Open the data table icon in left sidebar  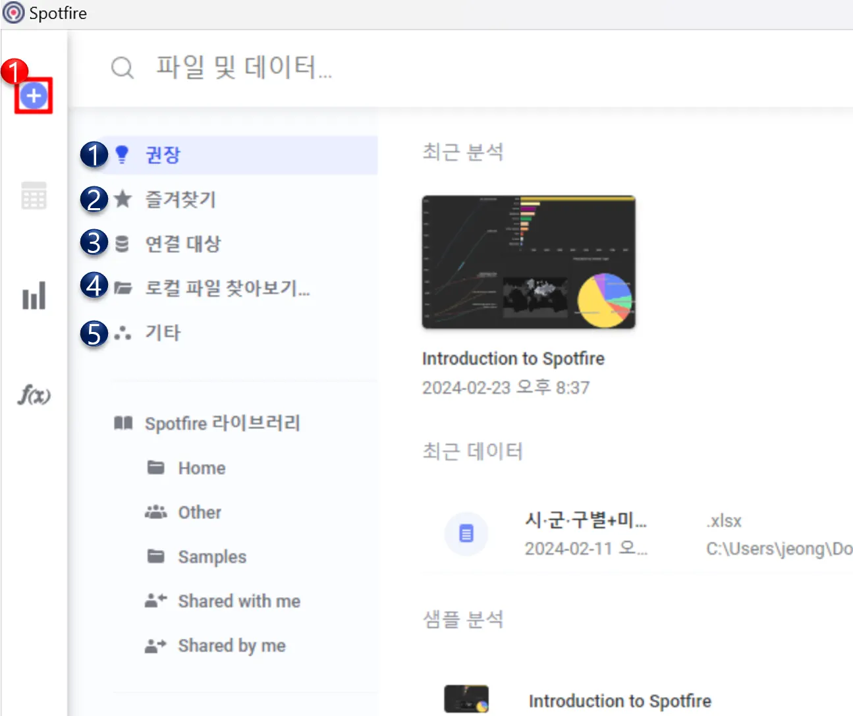click(34, 196)
